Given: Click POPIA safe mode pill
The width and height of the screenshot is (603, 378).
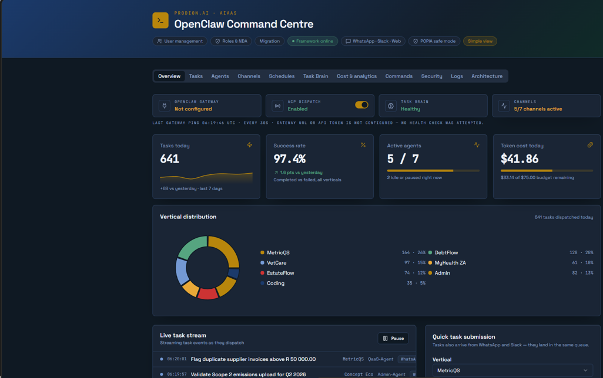Looking at the screenshot, I should [x=434, y=41].
